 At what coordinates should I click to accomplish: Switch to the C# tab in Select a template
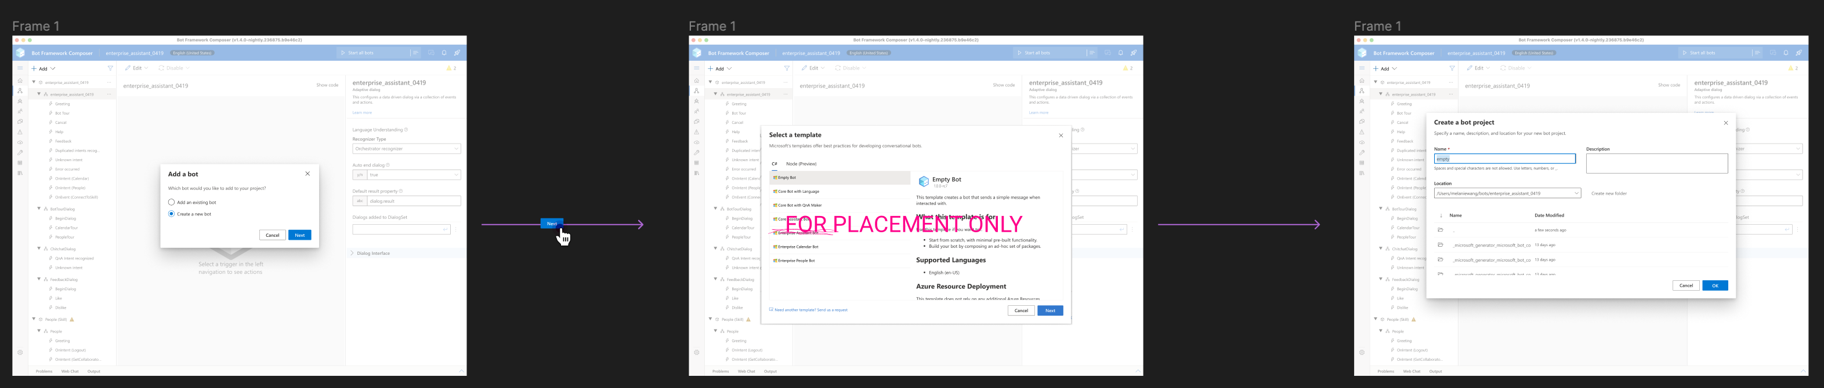pyautogui.click(x=775, y=164)
